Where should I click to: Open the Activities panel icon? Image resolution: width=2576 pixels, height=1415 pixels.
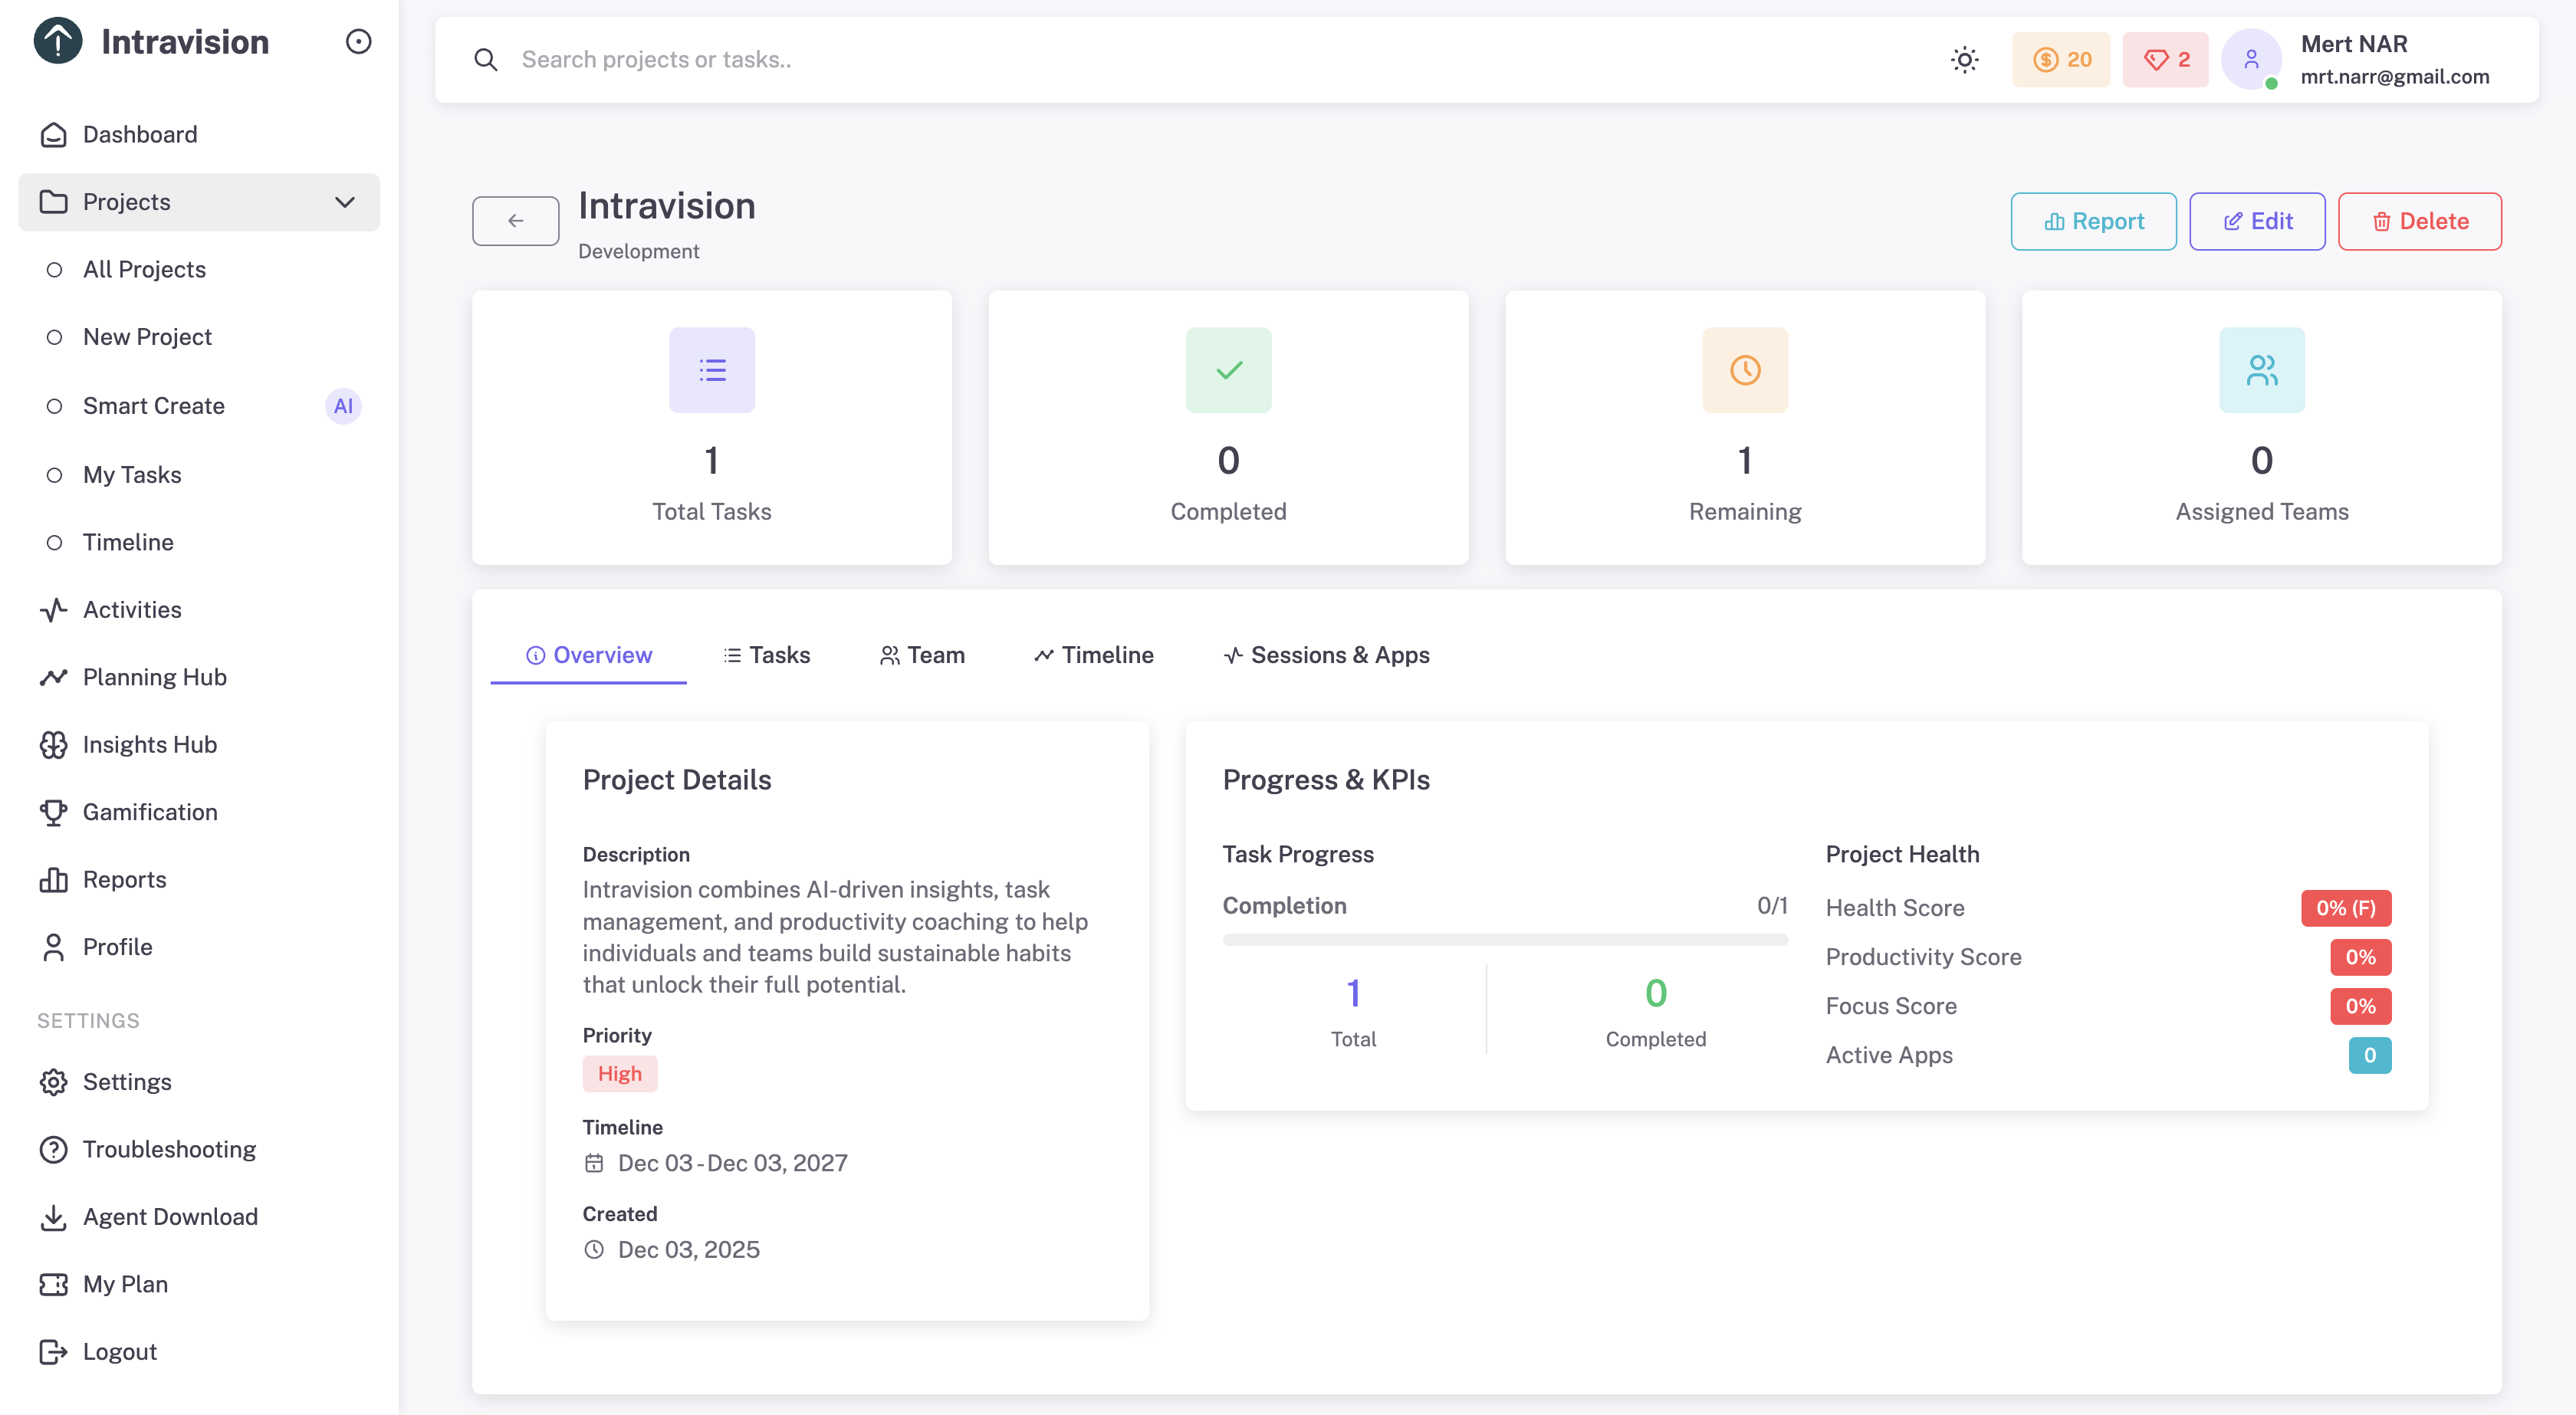54,610
